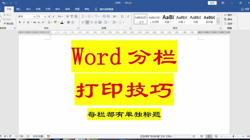250x140 pixels.
Task: Apply the Heading 2 (标题 2) style
Action: pyautogui.click(x=182, y=19)
